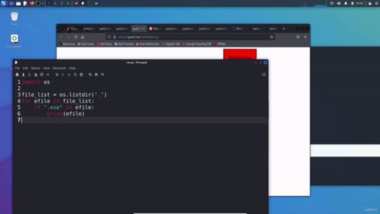
Task: Launch terminal emulator from top panel
Action: [x=38, y=4]
